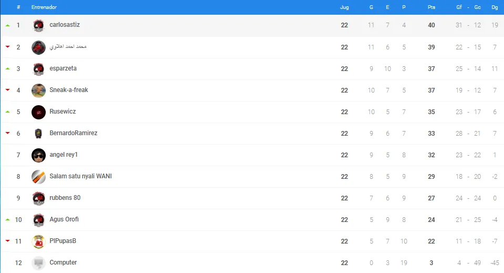This screenshot has width=504, height=273.
Task: Open rubbens 80's avatar icon
Action: (x=38, y=198)
